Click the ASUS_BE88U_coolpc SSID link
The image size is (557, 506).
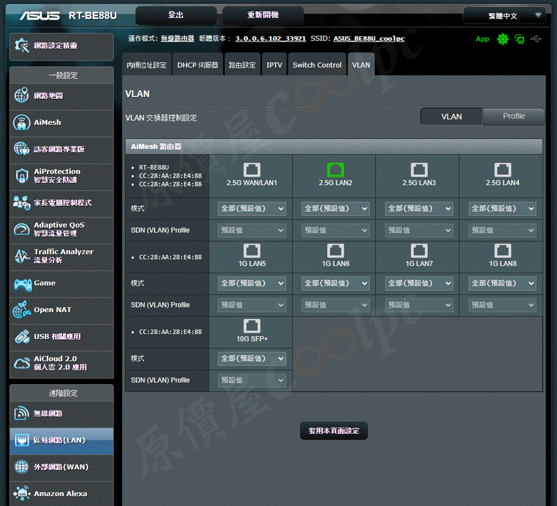[369, 38]
